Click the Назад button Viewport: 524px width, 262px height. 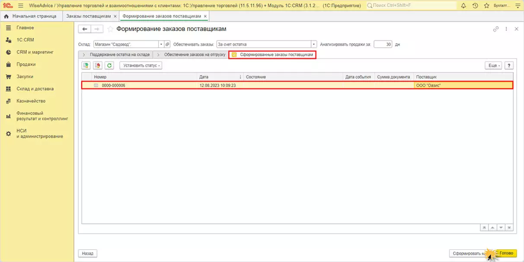(x=87, y=253)
